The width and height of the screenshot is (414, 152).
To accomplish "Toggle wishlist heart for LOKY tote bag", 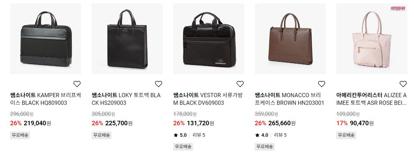I will [159, 84].
